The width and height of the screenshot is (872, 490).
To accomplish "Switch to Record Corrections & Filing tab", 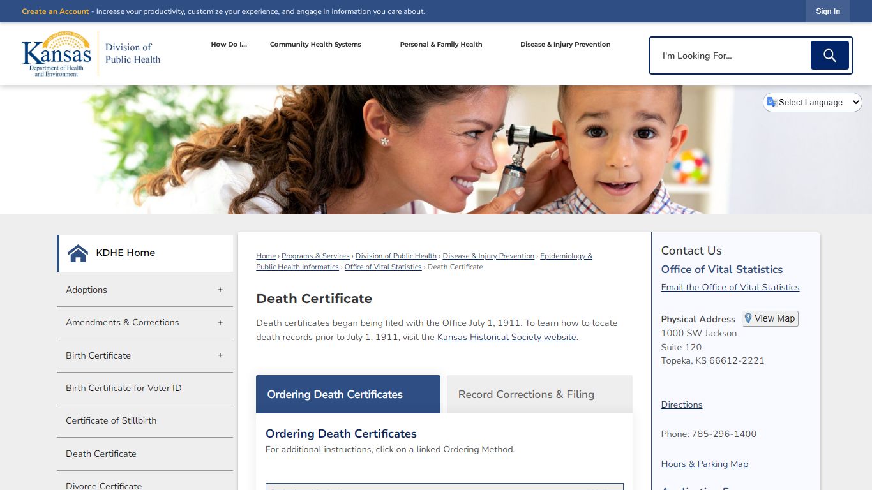I will [x=539, y=394].
